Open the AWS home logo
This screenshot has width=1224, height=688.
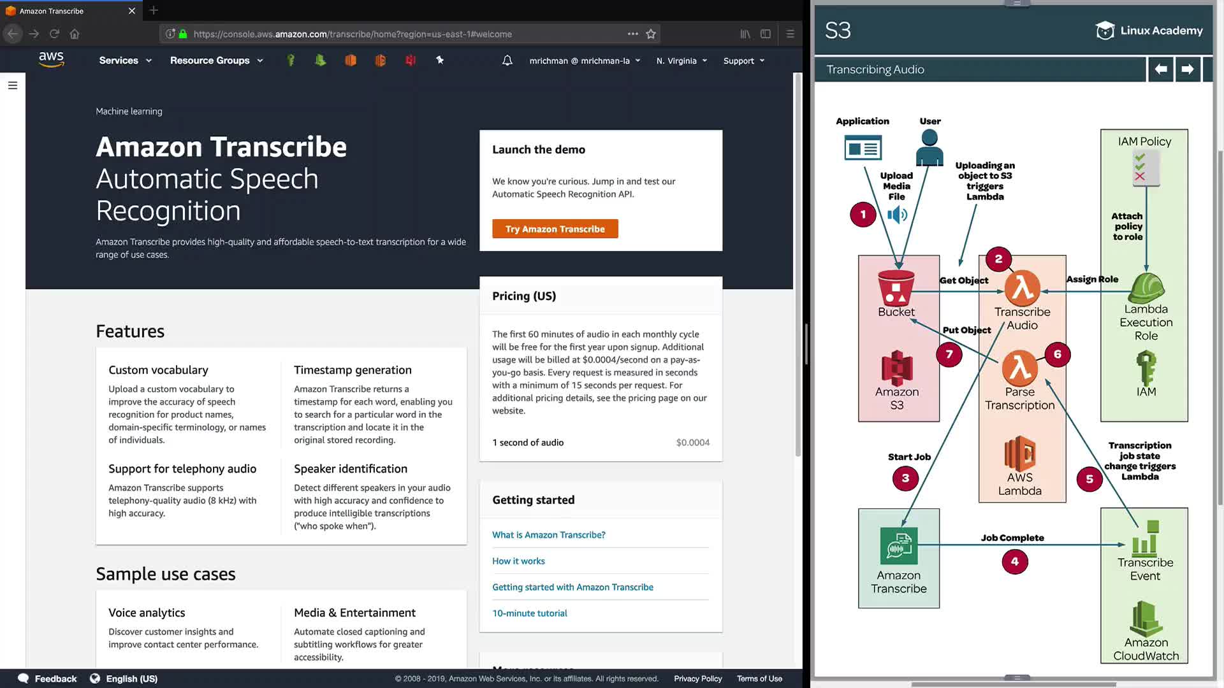tap(51, 60)
